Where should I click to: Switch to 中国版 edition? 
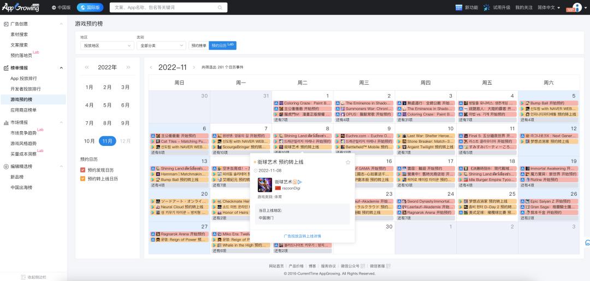pyautogui.click(x=61, y=8)
